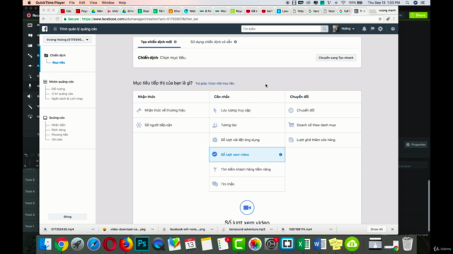Open the View menu in menu bar
The width and height of the screenshot is (453, 254).
point(93,3)
